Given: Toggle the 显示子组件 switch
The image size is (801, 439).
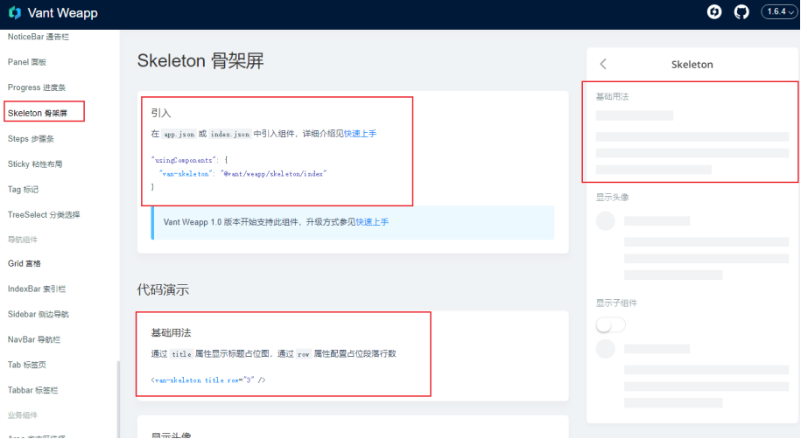Looking at the screenshot, I should point(610,324).
